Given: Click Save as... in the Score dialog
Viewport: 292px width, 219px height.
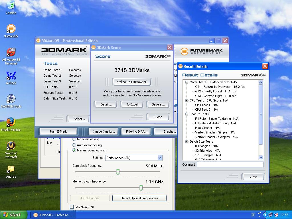Looking at the screenshot, I should coord(159,104).
